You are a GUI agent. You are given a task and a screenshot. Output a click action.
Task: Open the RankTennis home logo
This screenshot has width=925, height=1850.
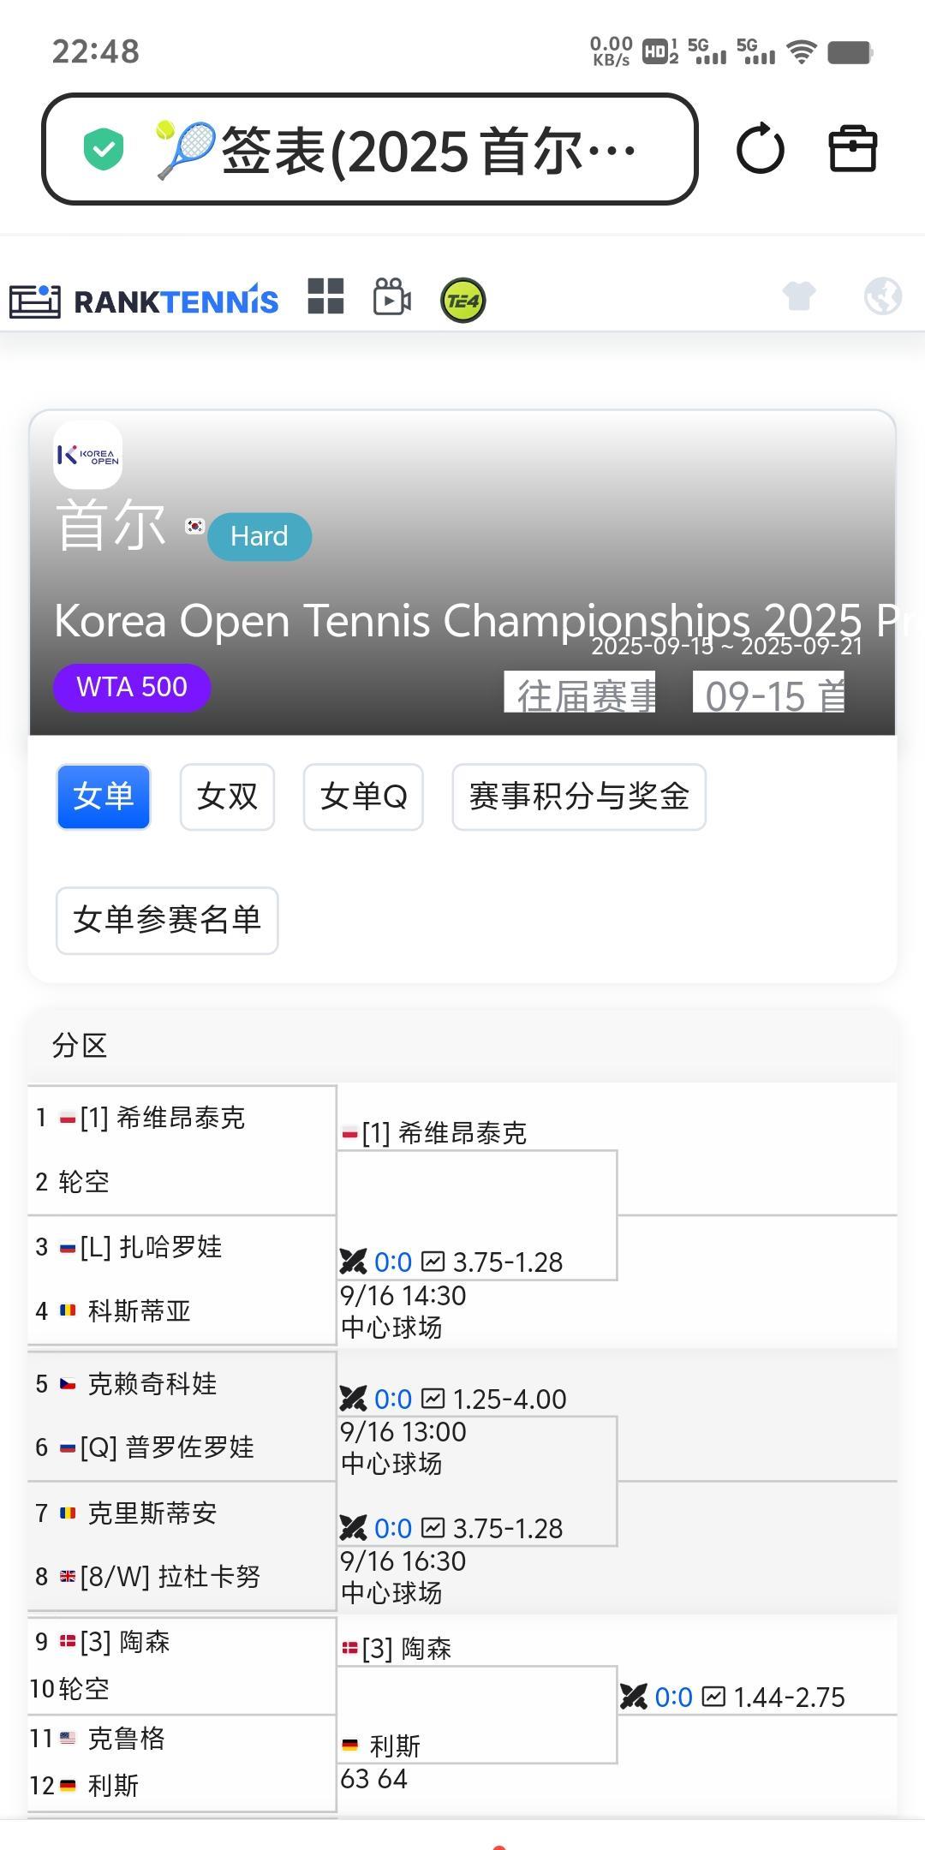pyautogui.click(x=144, y=301)
